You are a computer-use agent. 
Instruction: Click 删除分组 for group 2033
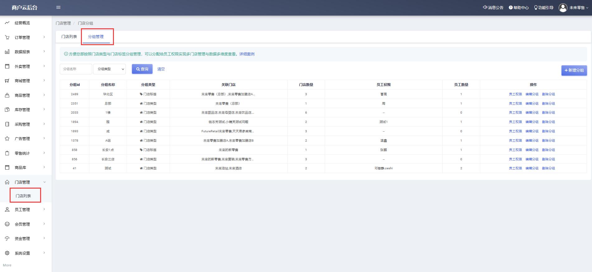[548, 113]
